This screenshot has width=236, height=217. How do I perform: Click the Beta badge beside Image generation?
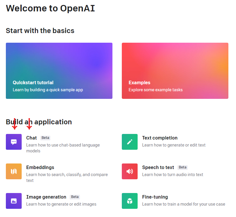click(75, 197)
